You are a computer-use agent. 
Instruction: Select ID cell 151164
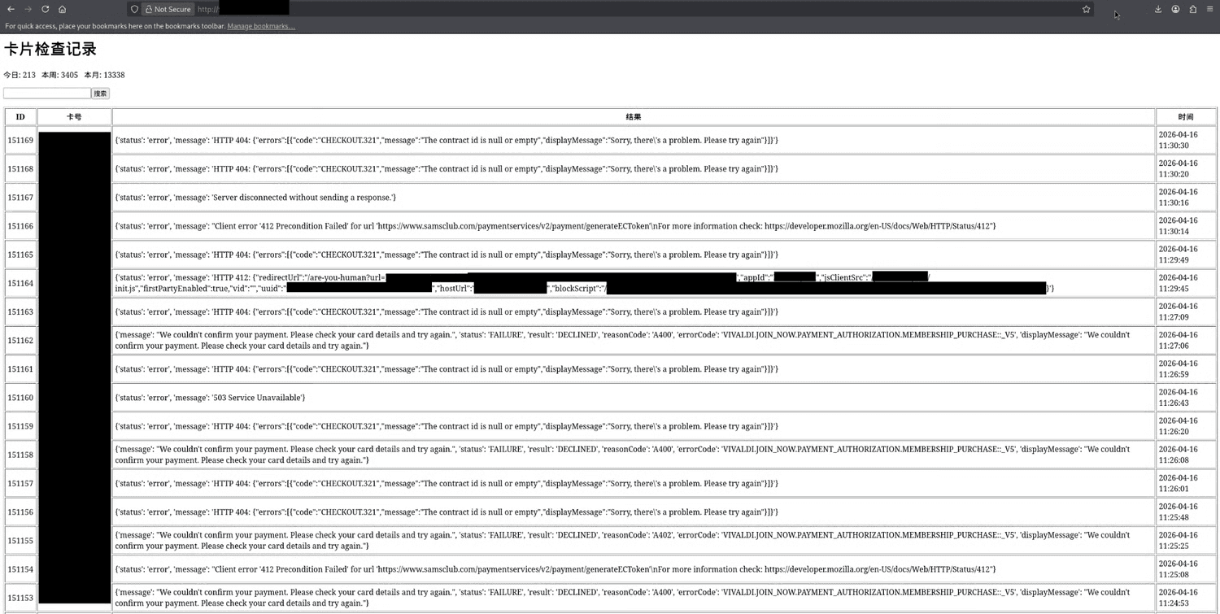point(20,283)
